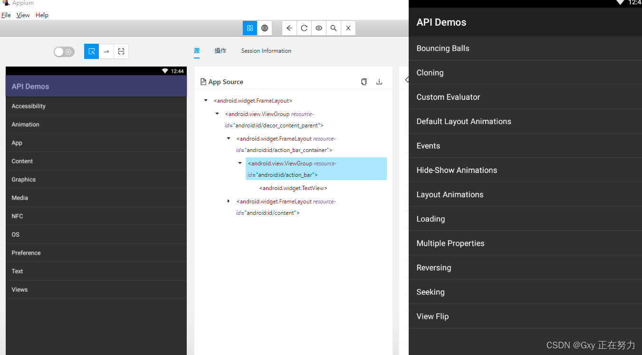Screen dimensions: 642x355
Task: Tap NFC in the inspector screenshot
Action: tap(96, 216)
